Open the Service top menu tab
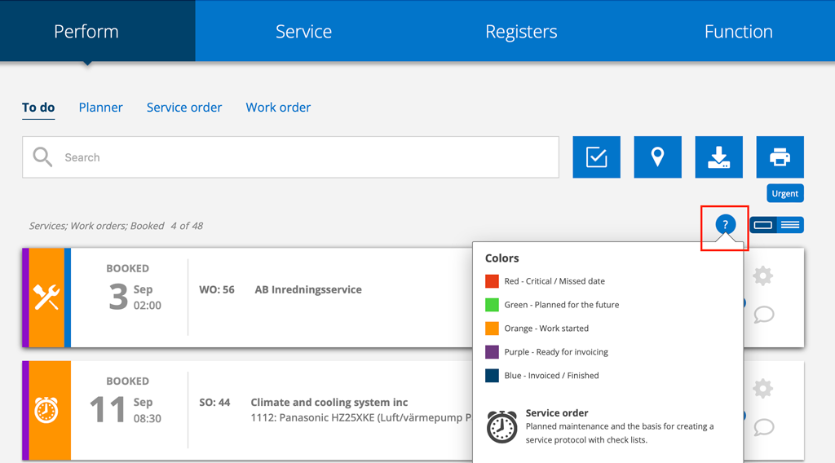 (x=303, y=32)
